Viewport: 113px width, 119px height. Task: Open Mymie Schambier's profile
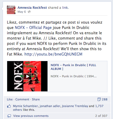[25, 106]
